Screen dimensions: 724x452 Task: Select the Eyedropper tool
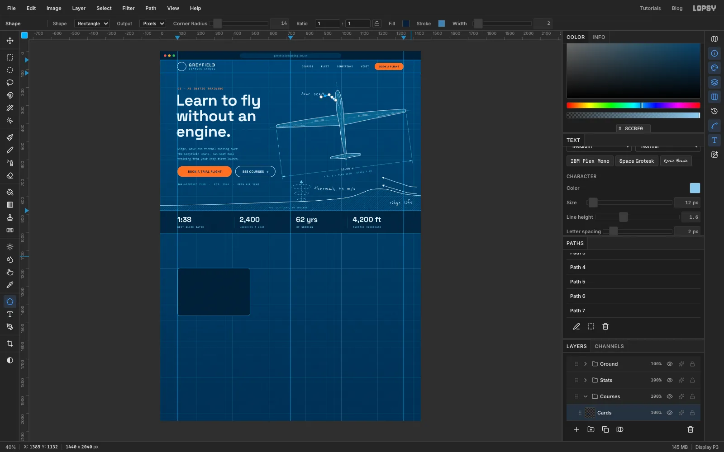coord(10,285)
